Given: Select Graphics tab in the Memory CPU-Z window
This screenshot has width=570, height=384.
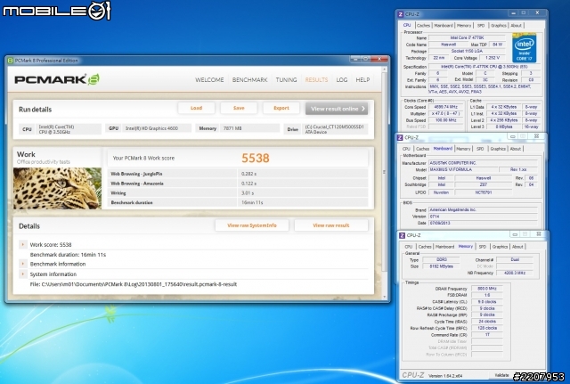Looking at the screenshot, I should click(x=500, y=247).
